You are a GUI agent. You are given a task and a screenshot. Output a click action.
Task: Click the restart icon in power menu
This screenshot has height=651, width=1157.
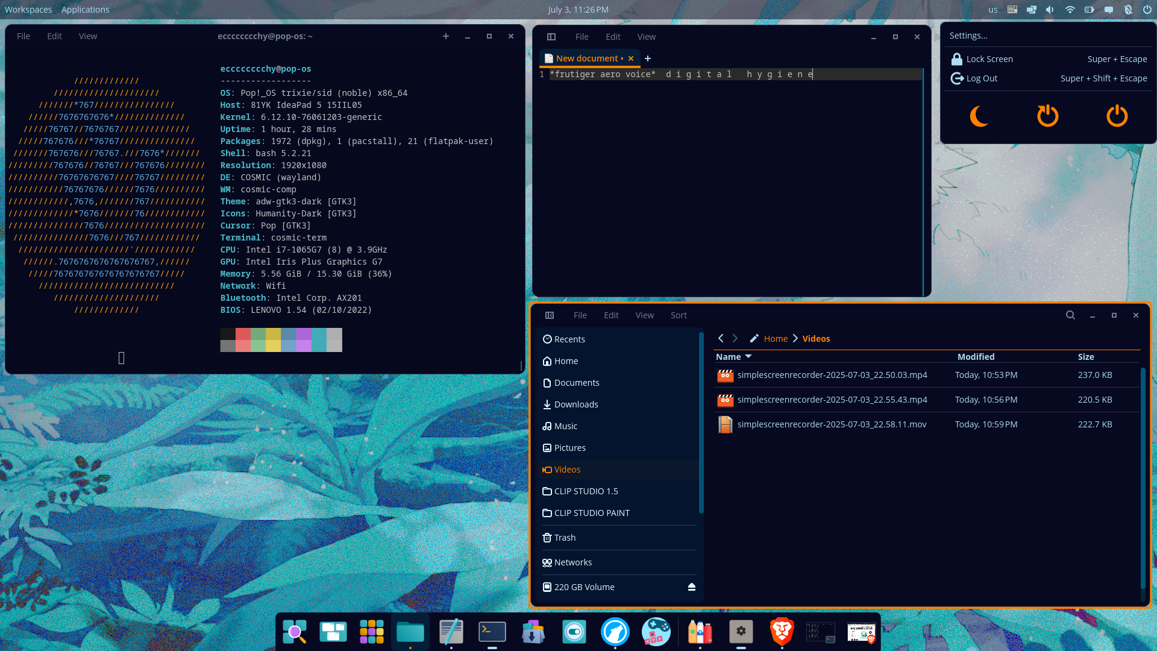pyautogui.click(x=1047, y=116)
